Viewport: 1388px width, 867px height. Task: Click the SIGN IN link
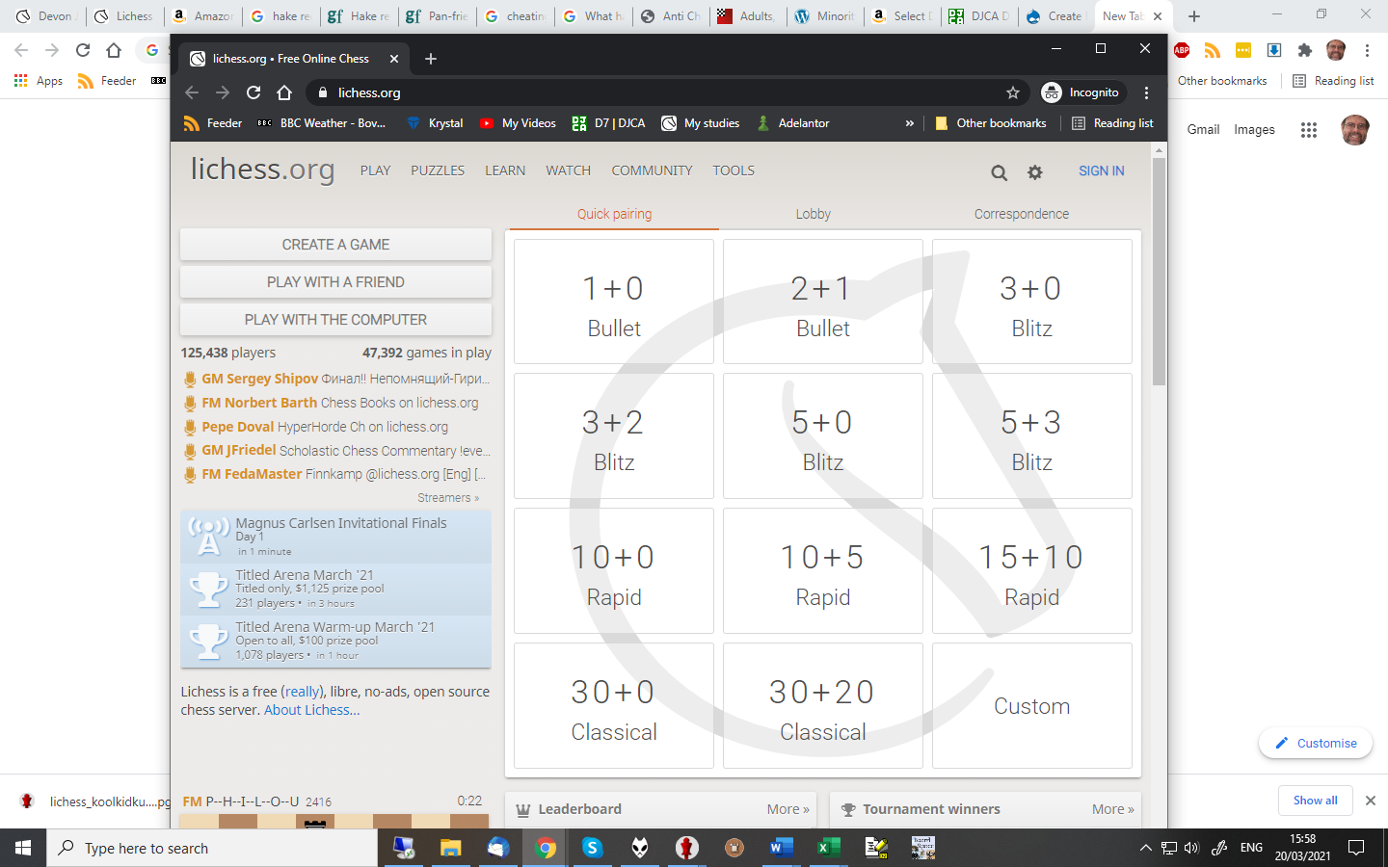(x=1101, y=171)
